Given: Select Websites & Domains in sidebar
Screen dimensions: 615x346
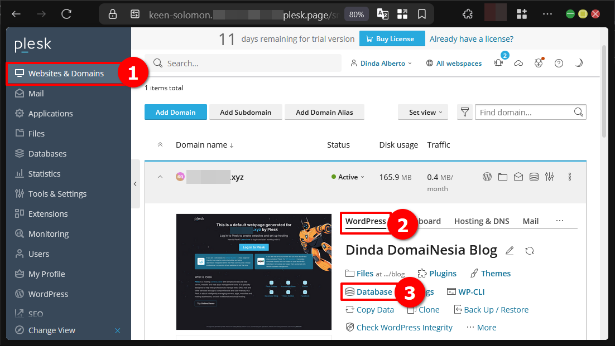Looking at the screenshot, I should [x=65, y=74].
